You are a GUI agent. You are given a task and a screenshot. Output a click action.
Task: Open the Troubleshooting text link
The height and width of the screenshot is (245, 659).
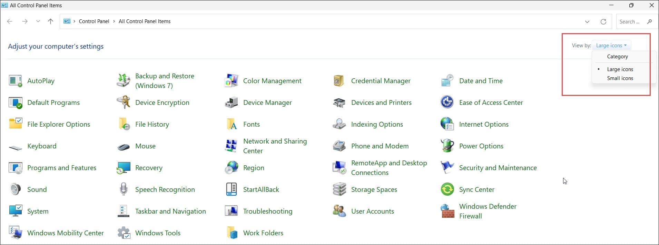tap(268, 211)
